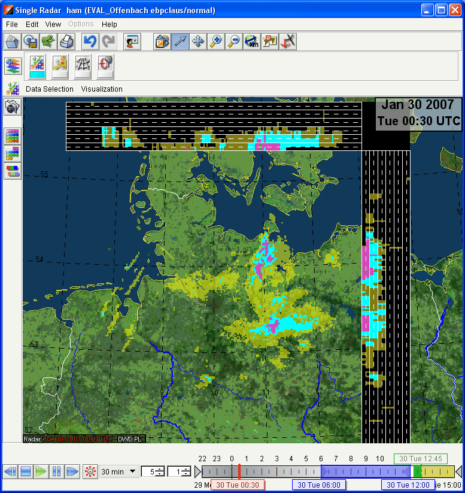Open the Data Selection menu
The height and width of the screenshot is (493, 465).
click(x=50, y=89)
